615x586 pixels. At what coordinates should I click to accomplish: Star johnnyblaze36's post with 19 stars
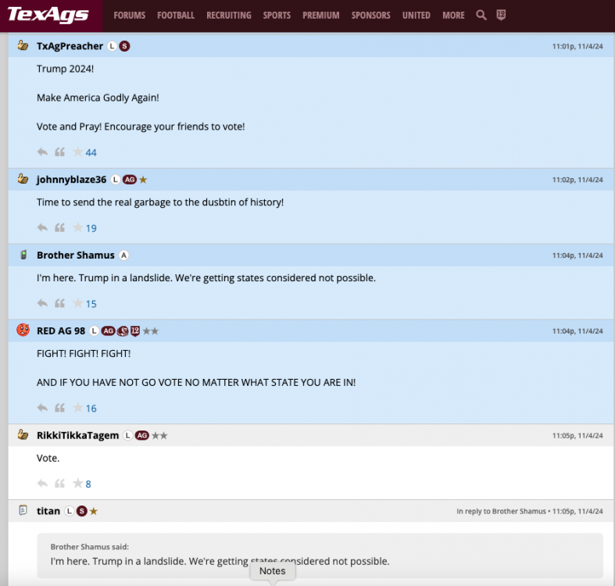(77, 227)
